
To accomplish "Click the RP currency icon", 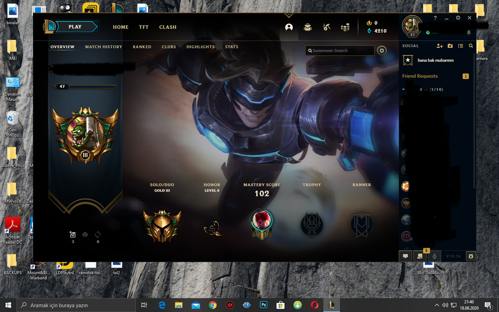I will click(x=369, y=23).
